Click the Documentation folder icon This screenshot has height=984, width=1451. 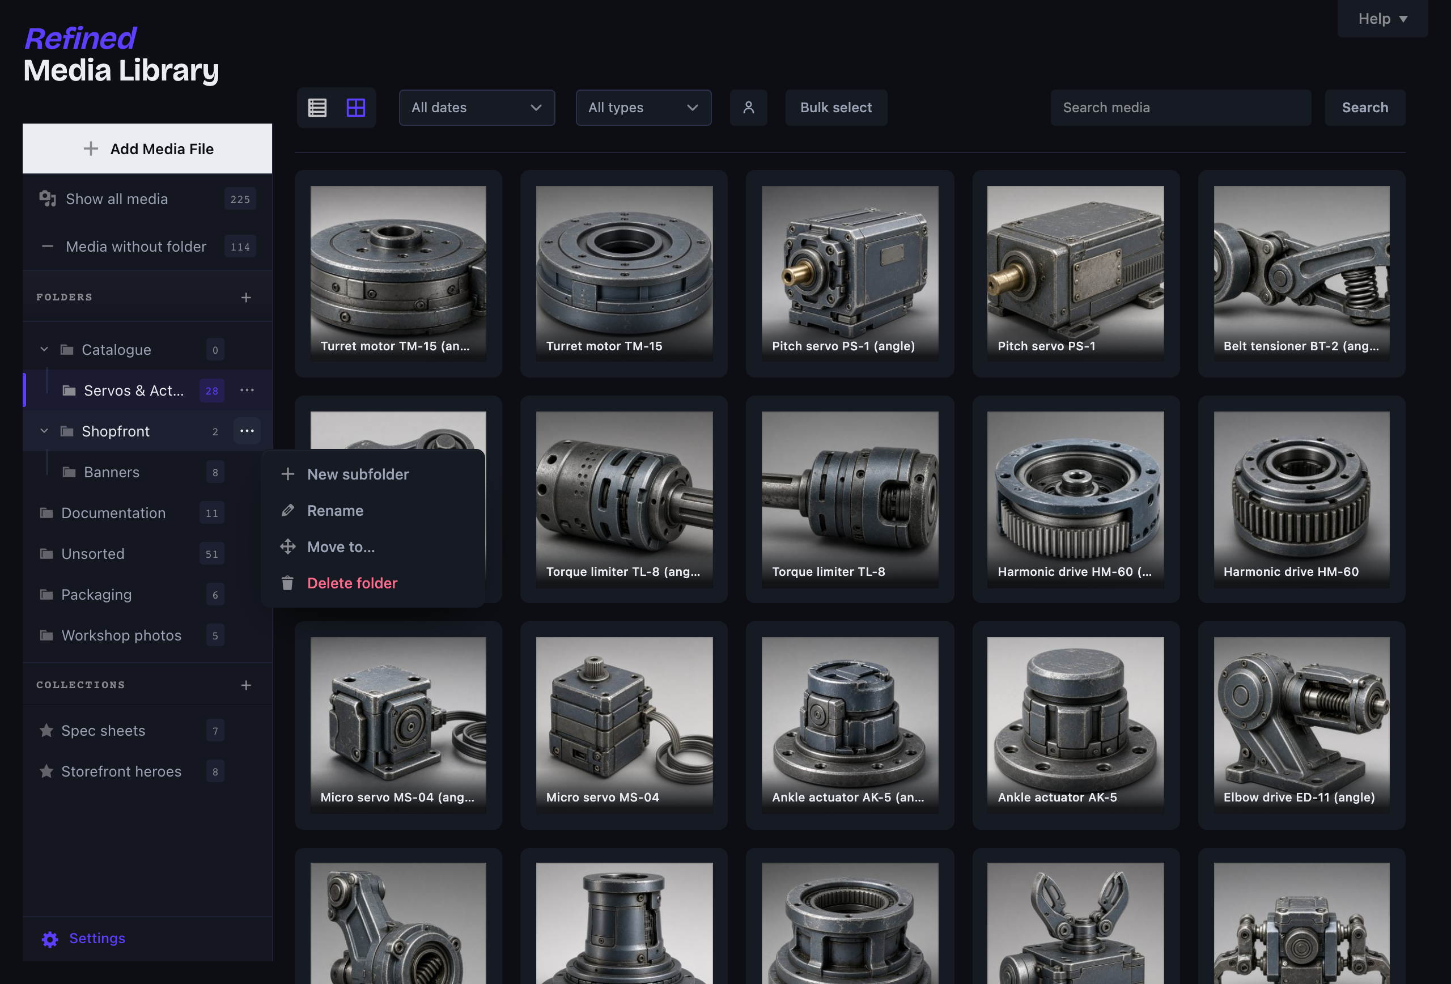coord(46,512)
